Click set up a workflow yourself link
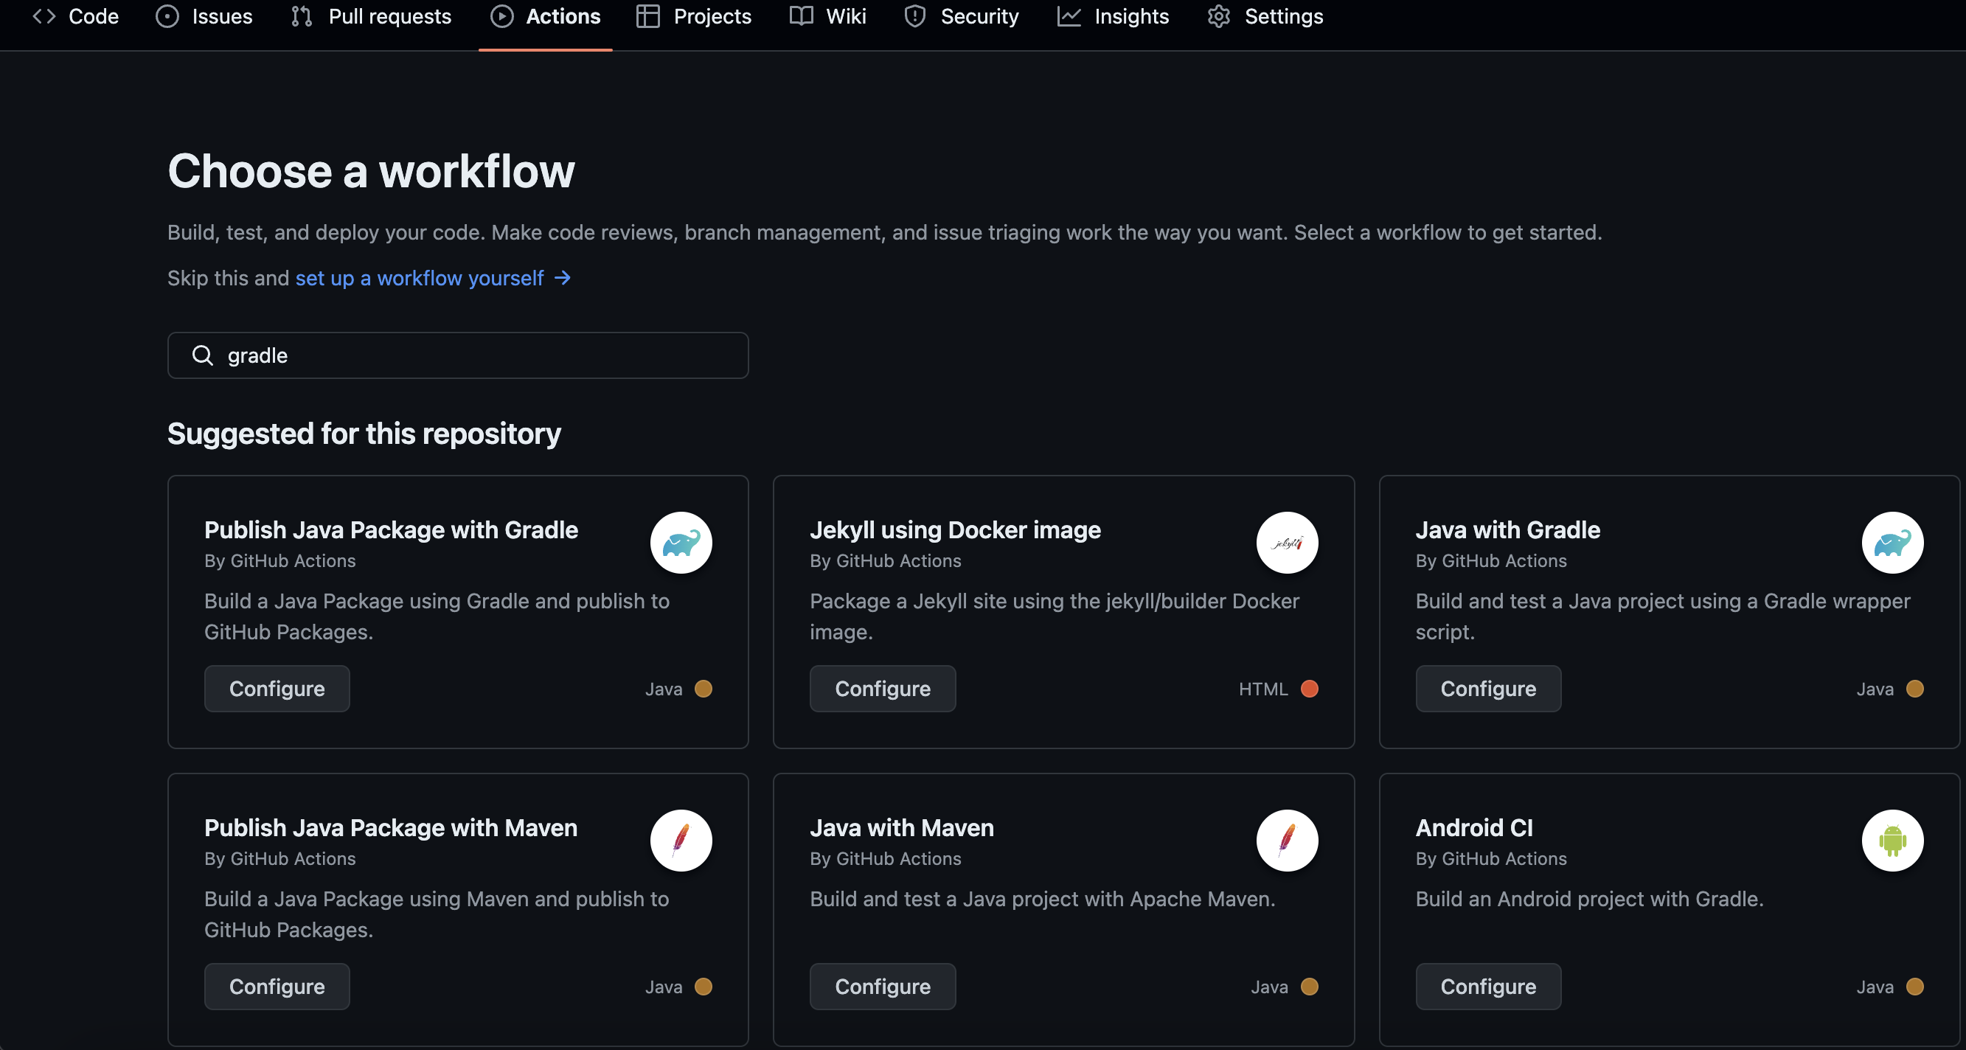This screenshot has width=1966, height=1050. (x=419, y=278)
